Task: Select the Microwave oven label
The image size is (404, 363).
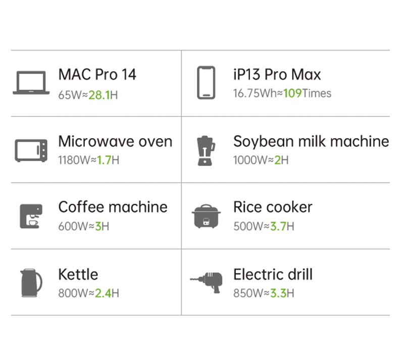Action: [115, 141]
